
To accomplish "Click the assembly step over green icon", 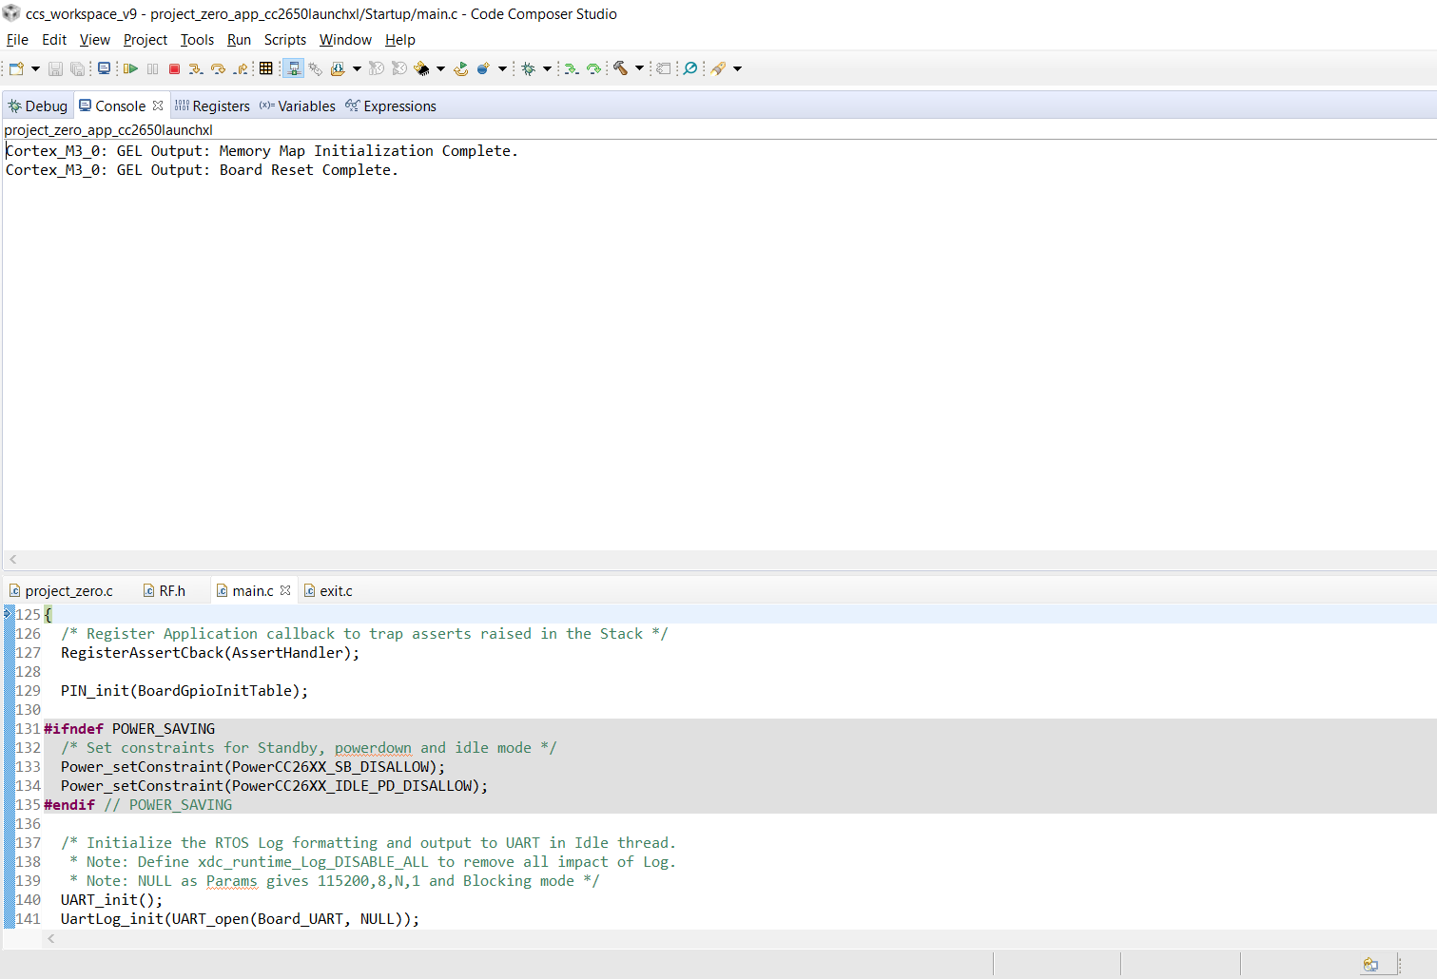I will pyautogui.click(x=593, y=68).
